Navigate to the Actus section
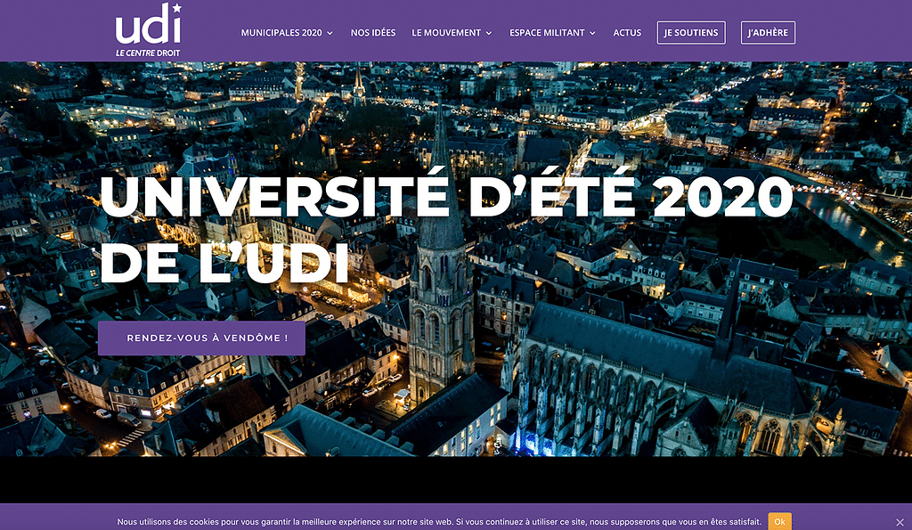The width and height of the screenshot is (912, 530). pyautogui.click(x=627, y=33)
